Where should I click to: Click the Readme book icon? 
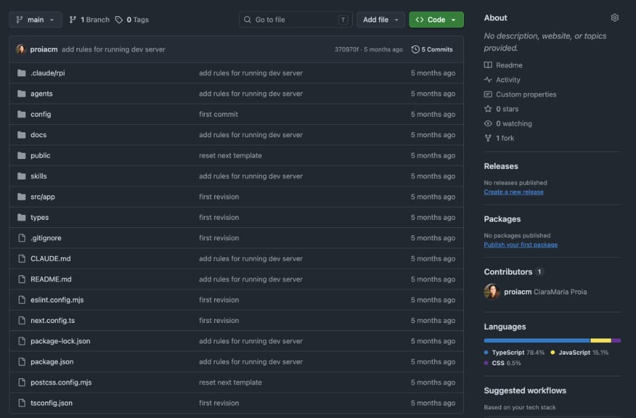(488, 65)
